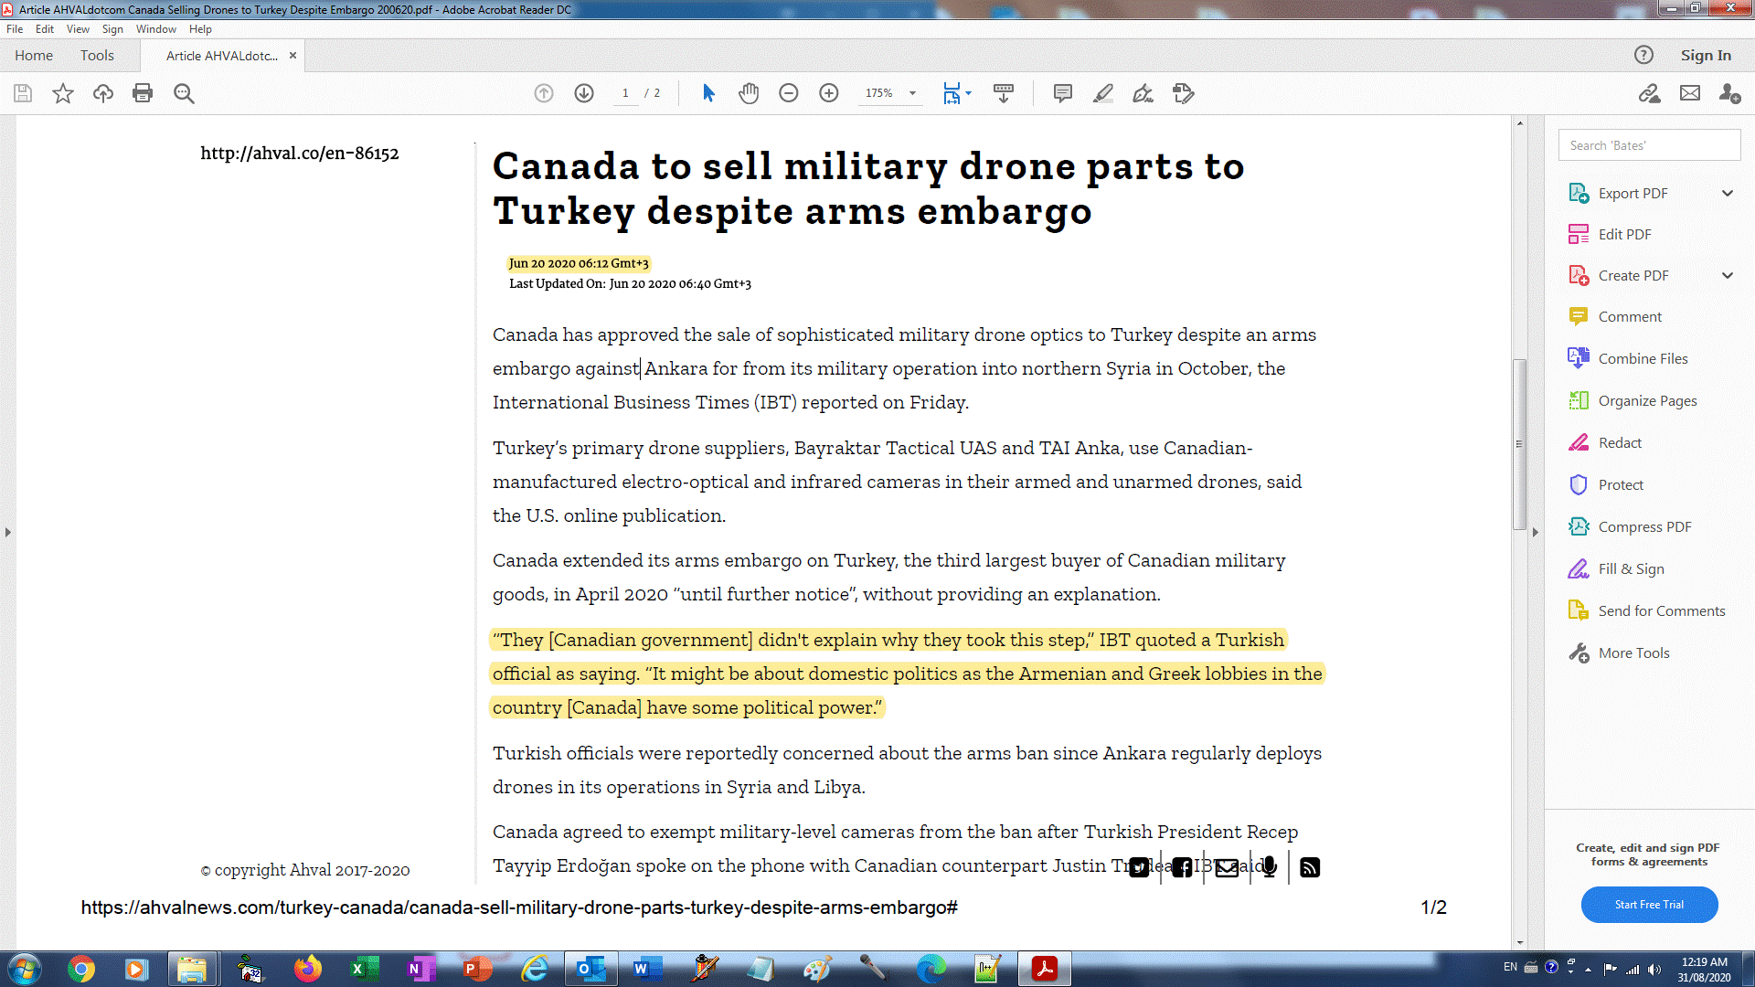Zoom in with plus icon

point(829,93)
